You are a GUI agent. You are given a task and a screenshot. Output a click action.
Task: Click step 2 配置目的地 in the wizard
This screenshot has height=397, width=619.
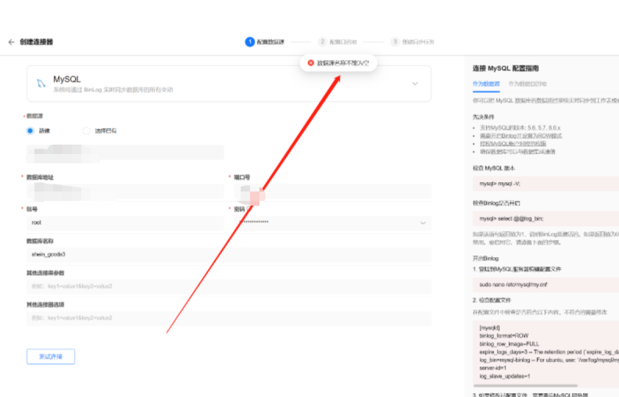point(338,42)
